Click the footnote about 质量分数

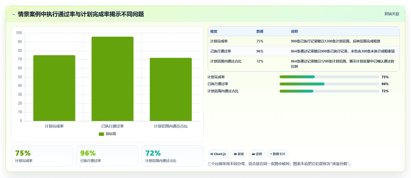(279, 164)
